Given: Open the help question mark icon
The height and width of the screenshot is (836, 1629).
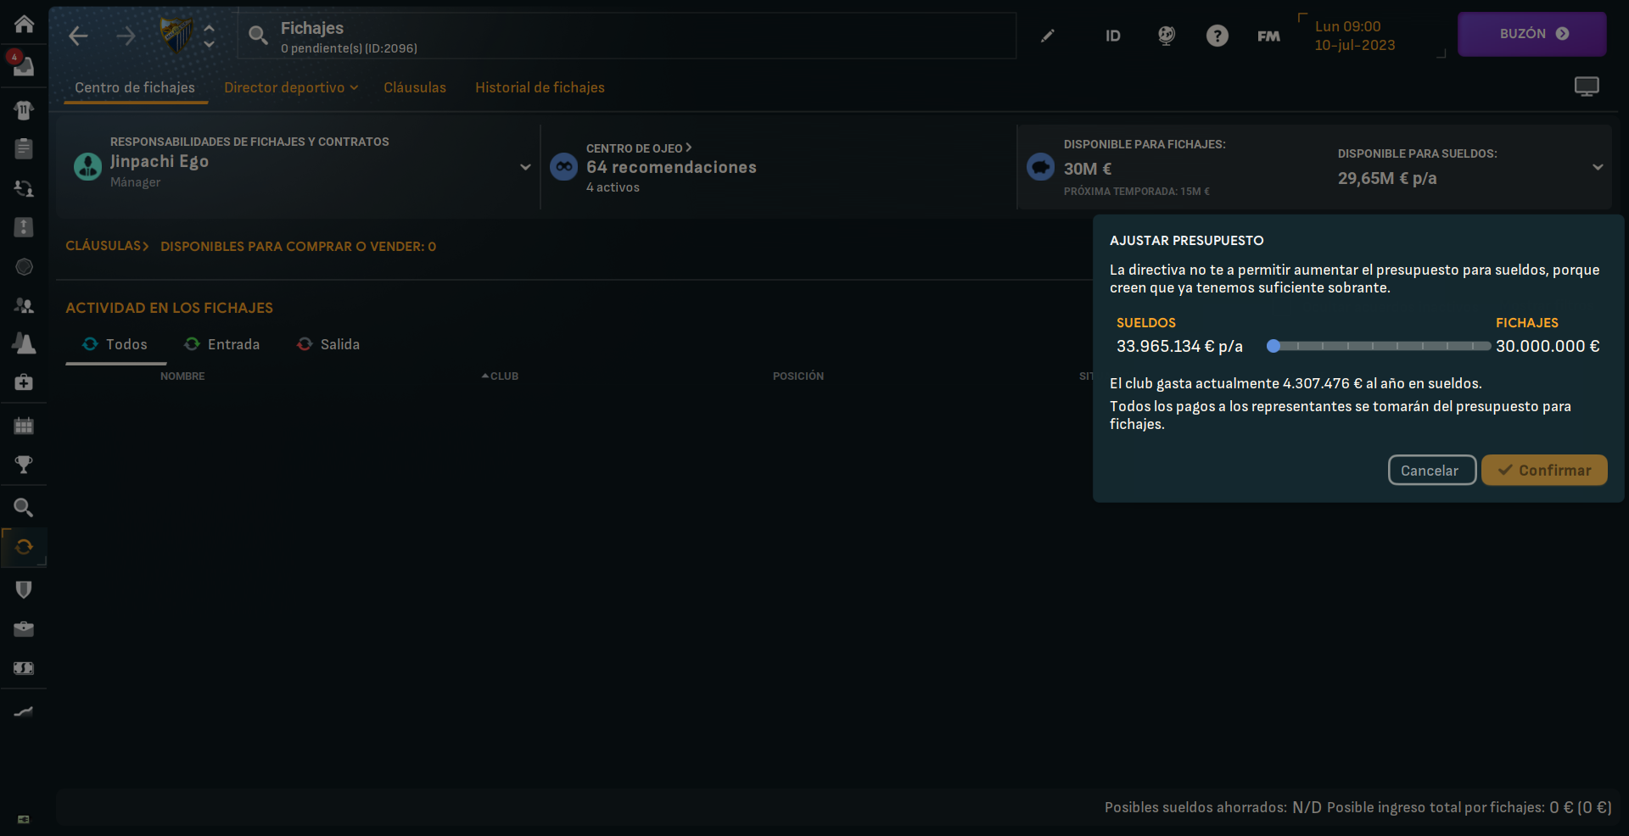Looking at the screenshot, I should (1218, 36).
